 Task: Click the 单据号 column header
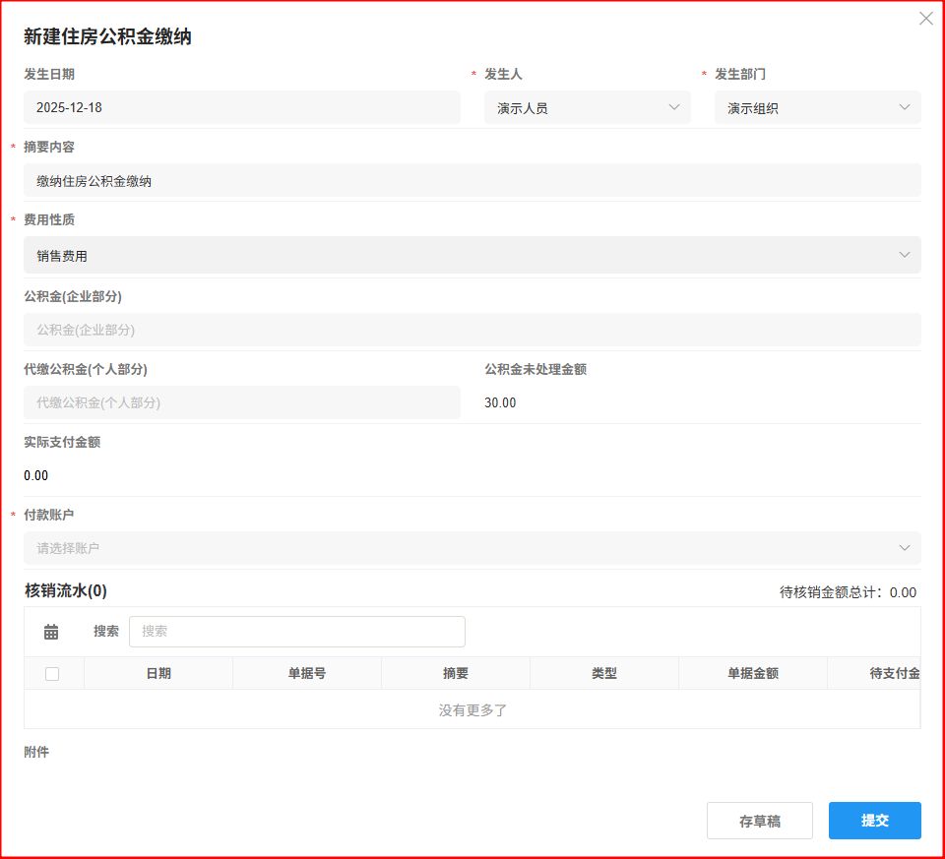[x=307, y=673]
